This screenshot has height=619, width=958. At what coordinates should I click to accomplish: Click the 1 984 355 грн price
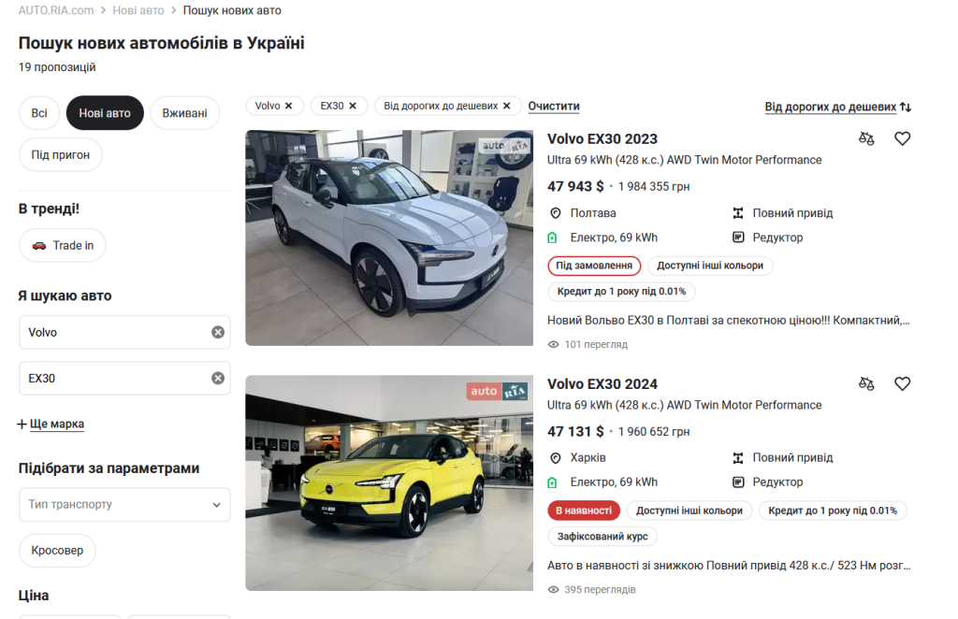pos(654,187)
